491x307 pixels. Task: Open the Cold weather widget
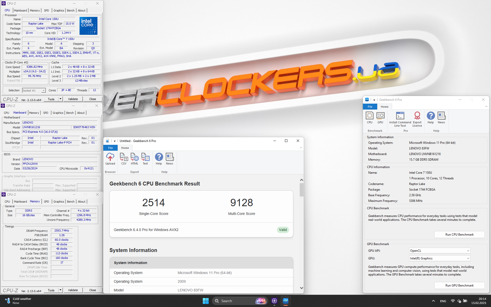(18, 301)
